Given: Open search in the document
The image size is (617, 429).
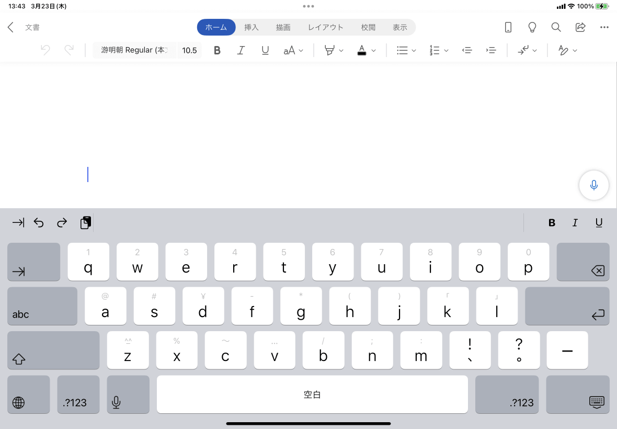Looking at the screenshot, I should coord(556,27).
